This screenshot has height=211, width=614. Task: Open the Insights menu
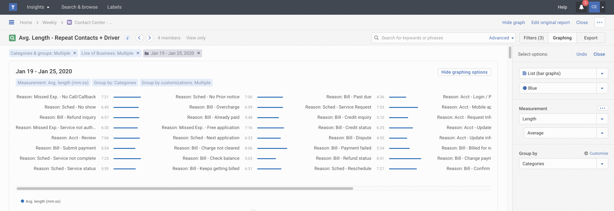38,7
